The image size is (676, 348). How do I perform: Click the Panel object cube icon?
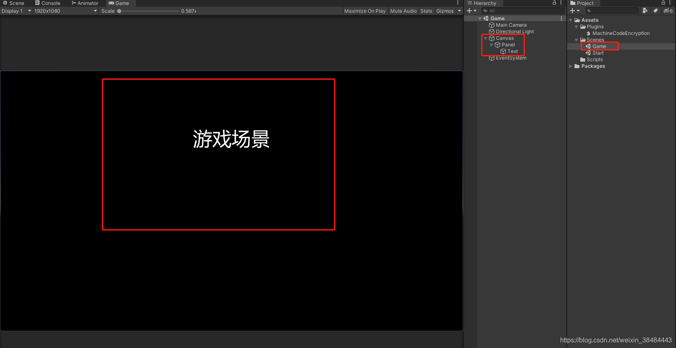pos(497,45)
